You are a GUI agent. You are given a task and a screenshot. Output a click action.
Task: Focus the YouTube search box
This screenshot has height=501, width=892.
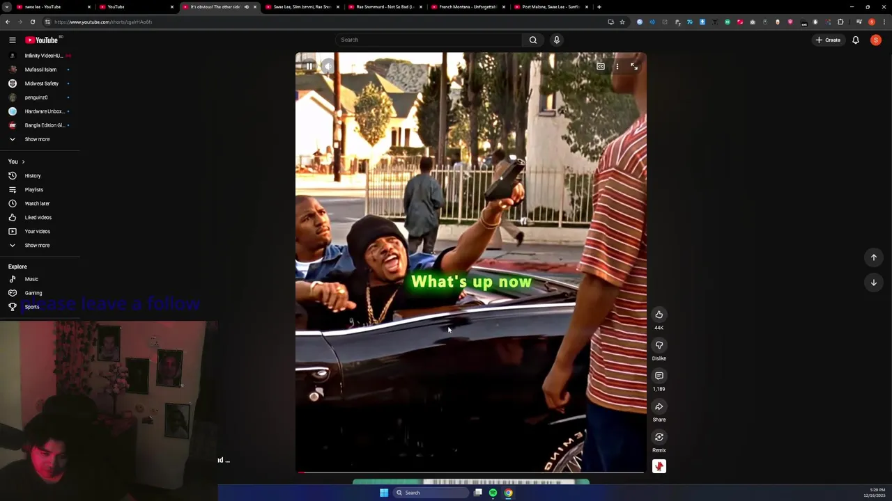tap(429, 40)
